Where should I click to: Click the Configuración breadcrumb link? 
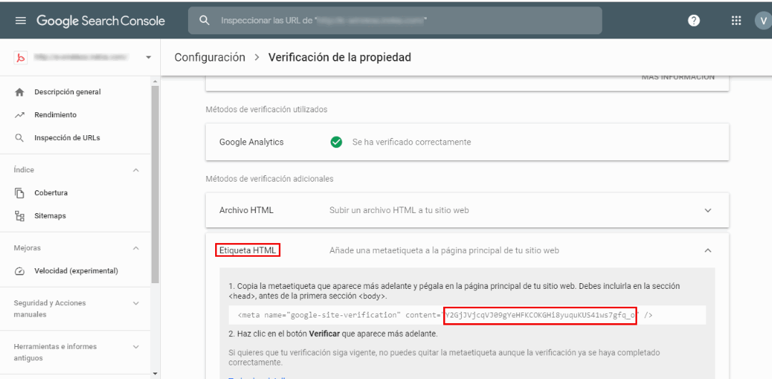(209, 57)
